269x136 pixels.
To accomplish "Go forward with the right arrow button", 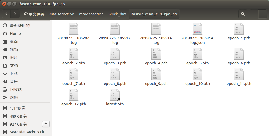I will [x=15, y=14].
